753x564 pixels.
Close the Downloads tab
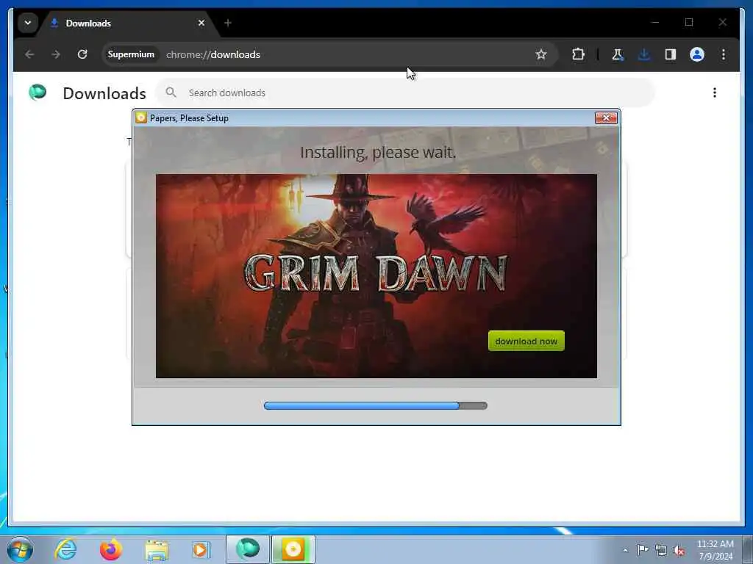pos(201,23)
